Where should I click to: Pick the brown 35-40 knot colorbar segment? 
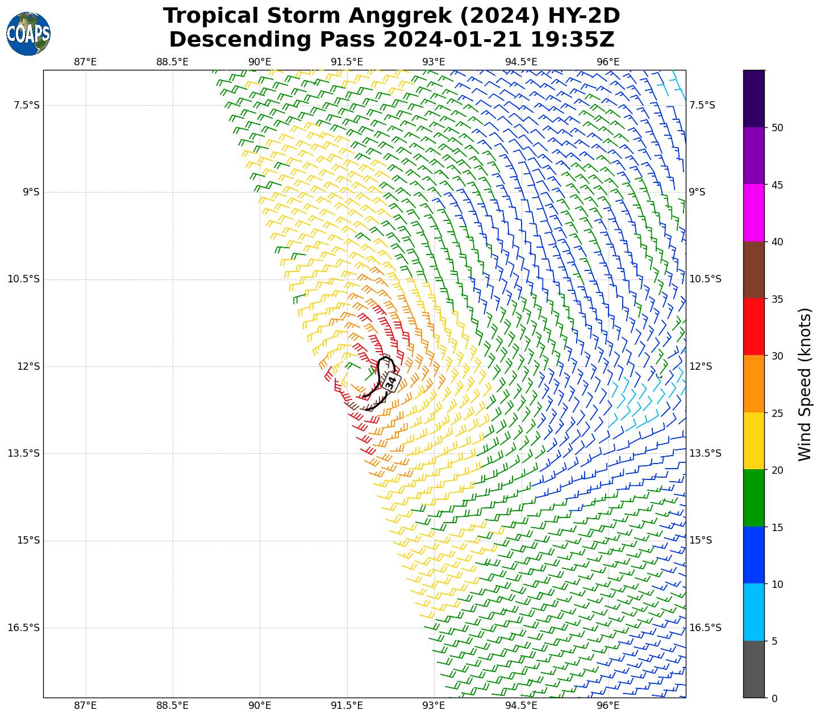[754, 270]
